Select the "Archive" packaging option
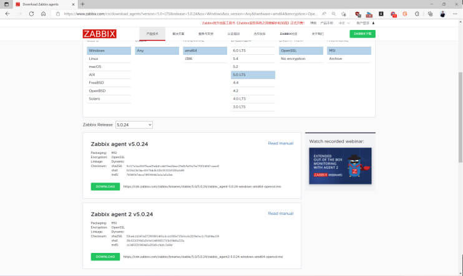 coord(349,59)
